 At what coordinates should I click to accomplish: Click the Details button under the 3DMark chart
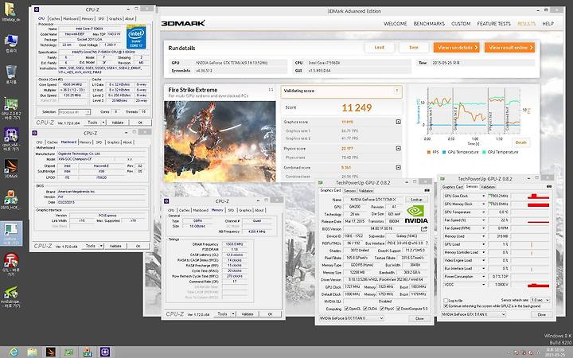520,142
